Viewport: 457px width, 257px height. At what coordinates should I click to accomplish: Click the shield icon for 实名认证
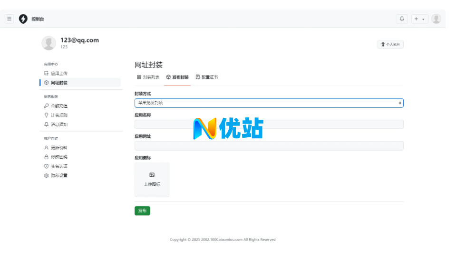46,166
